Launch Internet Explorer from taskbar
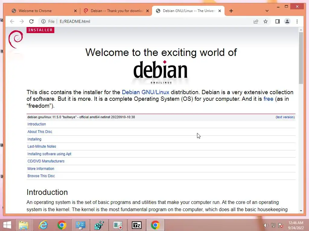Screen dimensions: 309x231 pos(43,225)
